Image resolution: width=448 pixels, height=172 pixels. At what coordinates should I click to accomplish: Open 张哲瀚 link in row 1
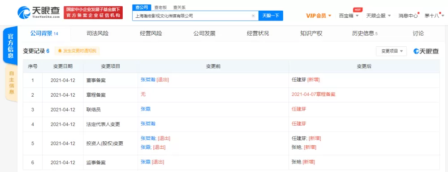148,80
